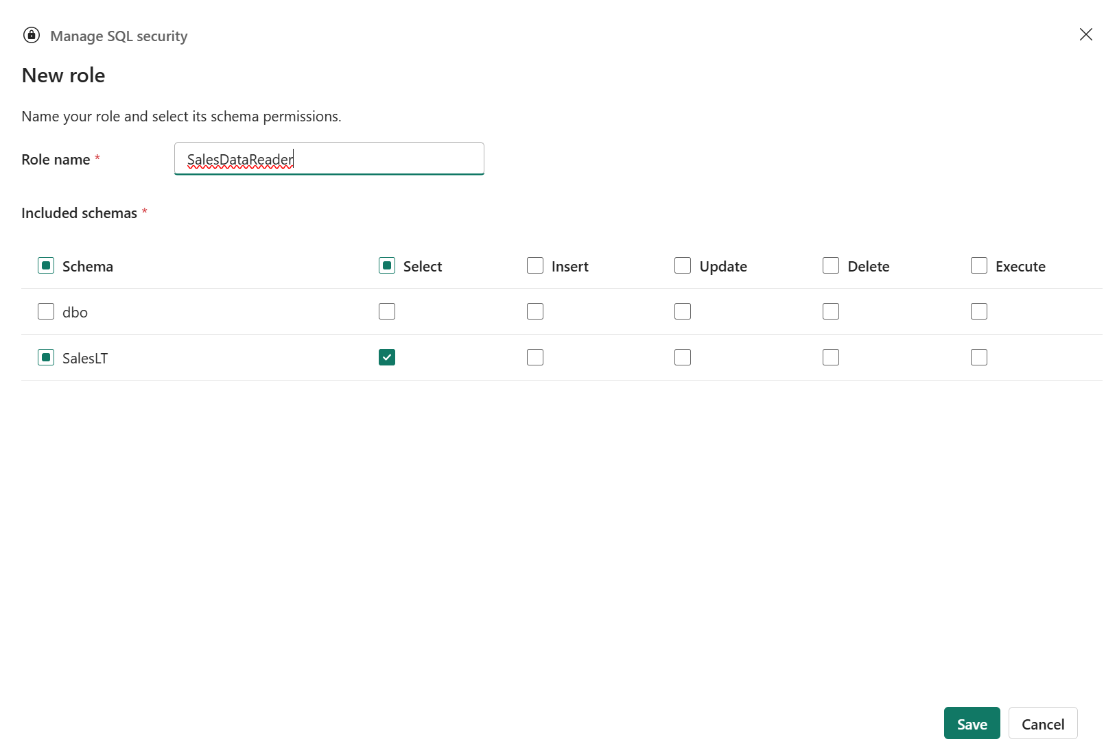Check the Update column header checkbox
Screen dimensions: 1117x746
click(683, 265)
